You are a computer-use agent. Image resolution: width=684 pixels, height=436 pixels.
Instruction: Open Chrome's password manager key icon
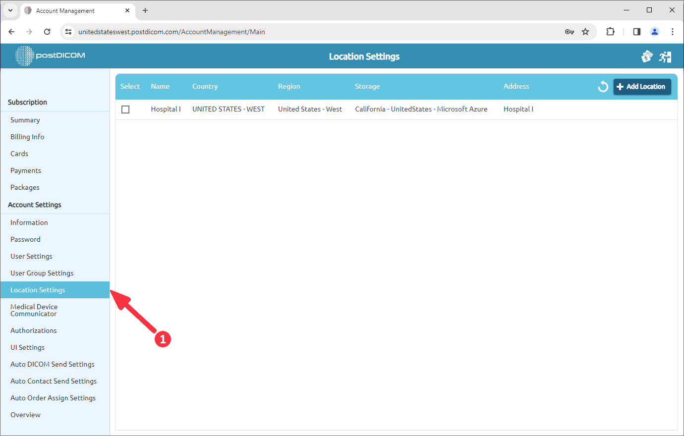pyautogui.click(x=569, y=31)
